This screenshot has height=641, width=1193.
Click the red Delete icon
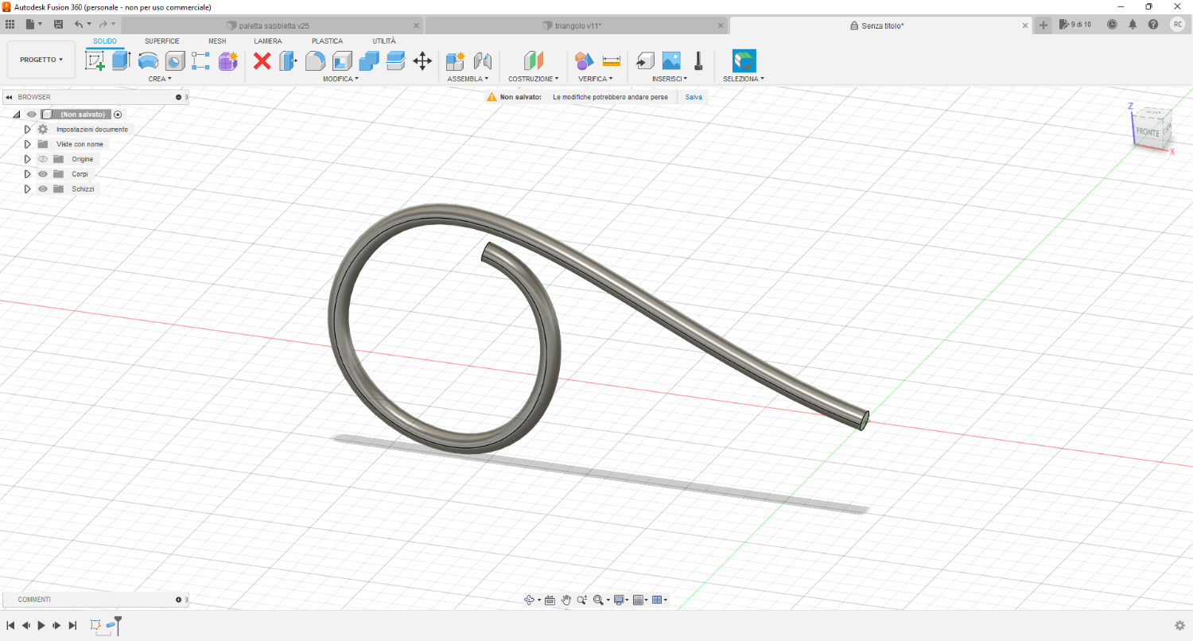click(x=262, y=60)
